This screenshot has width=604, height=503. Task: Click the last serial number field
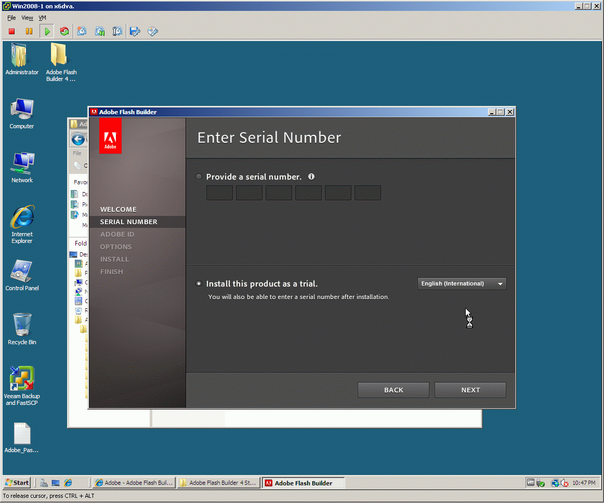pos(368,193)
